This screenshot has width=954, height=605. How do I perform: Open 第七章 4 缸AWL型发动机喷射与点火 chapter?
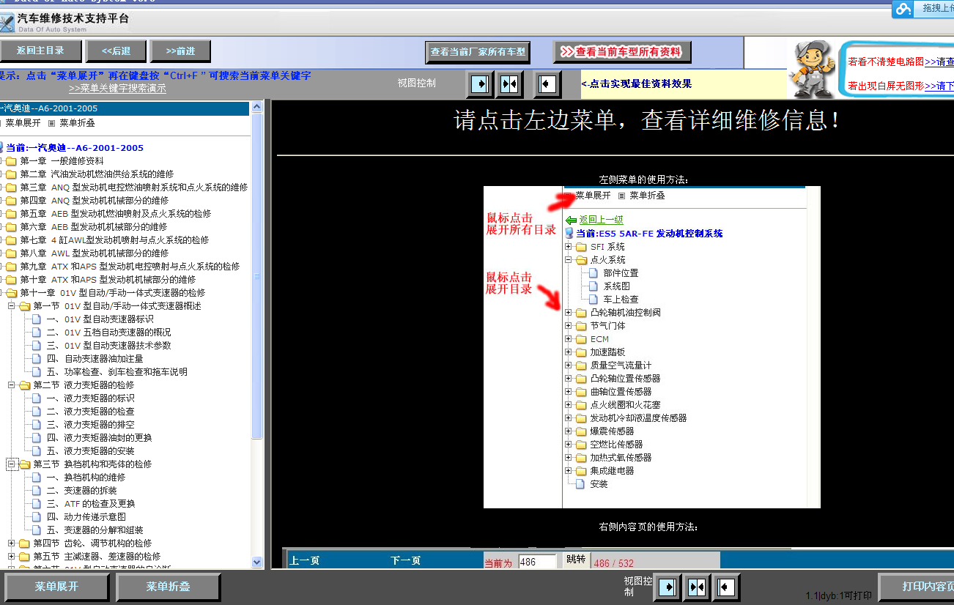[114, 240]
